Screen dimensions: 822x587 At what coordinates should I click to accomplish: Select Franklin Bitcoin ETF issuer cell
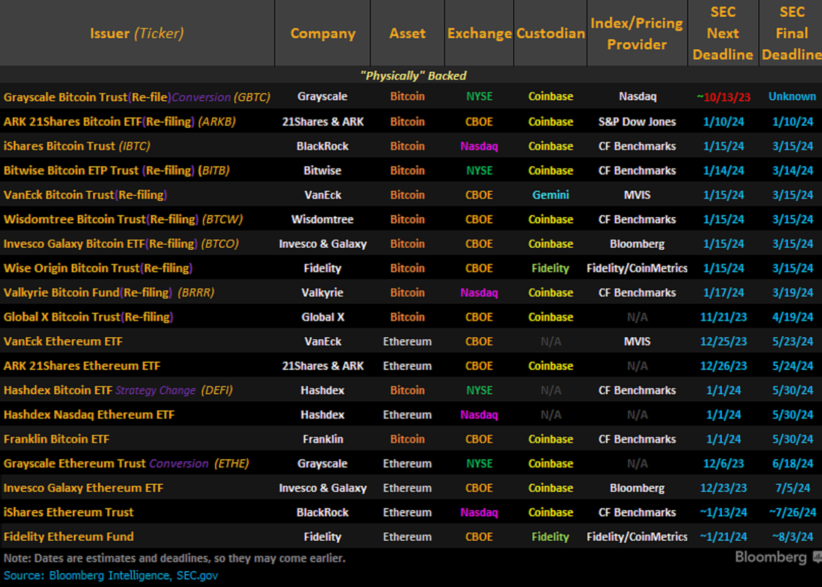pyautogui.click(x=56, y=439)
